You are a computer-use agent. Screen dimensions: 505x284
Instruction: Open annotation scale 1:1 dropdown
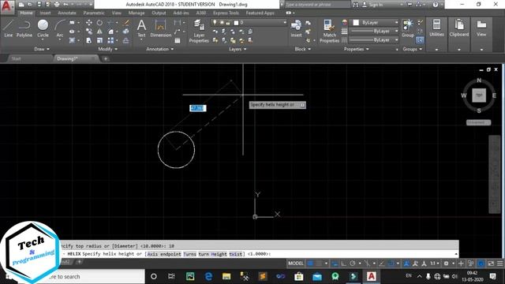435,263
